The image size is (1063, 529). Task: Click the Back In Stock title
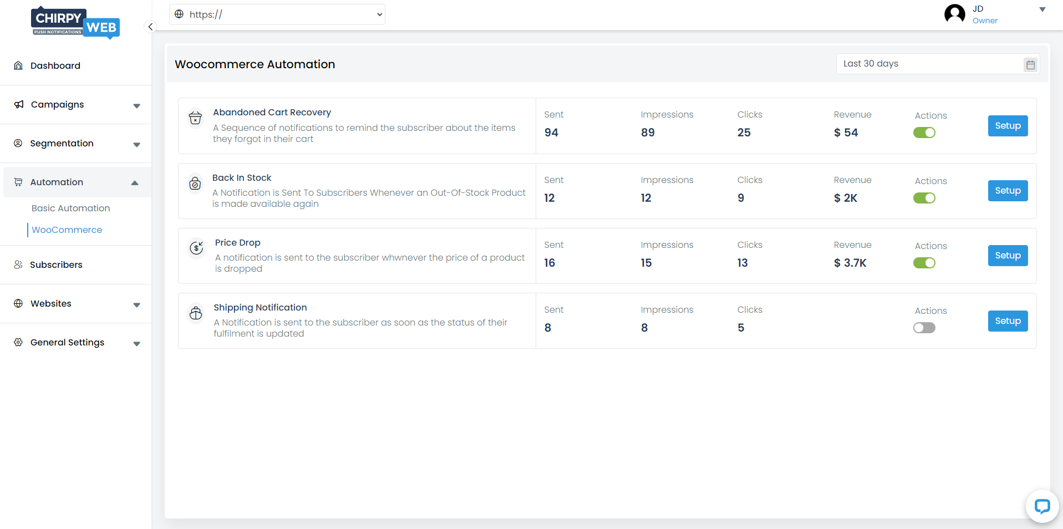coord(242,177)
